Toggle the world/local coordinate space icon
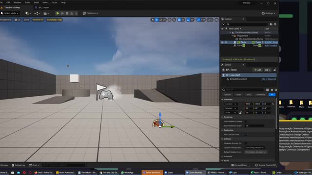The width and height of the screenshot is (312, 175). click(x=170, y=20)
